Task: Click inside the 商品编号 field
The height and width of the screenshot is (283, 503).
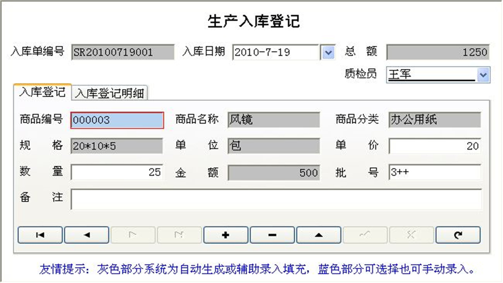Action: pos(117,120)
